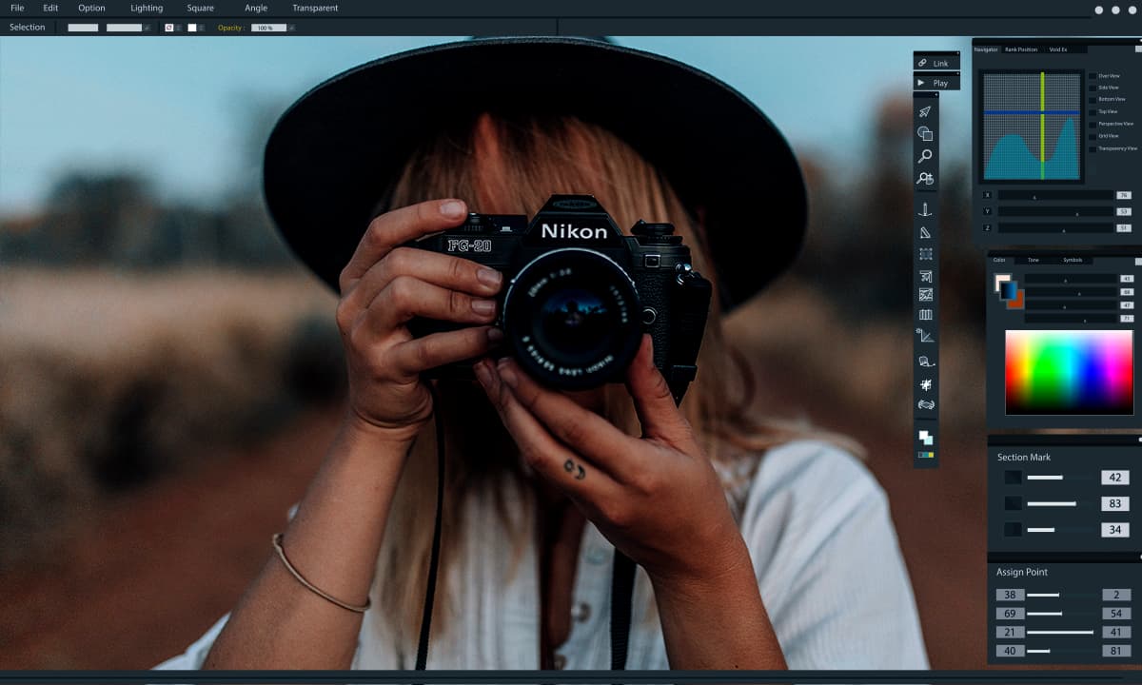Click the white swatch in options bar
The image size is (1142, 685).
tap(191, 28)
